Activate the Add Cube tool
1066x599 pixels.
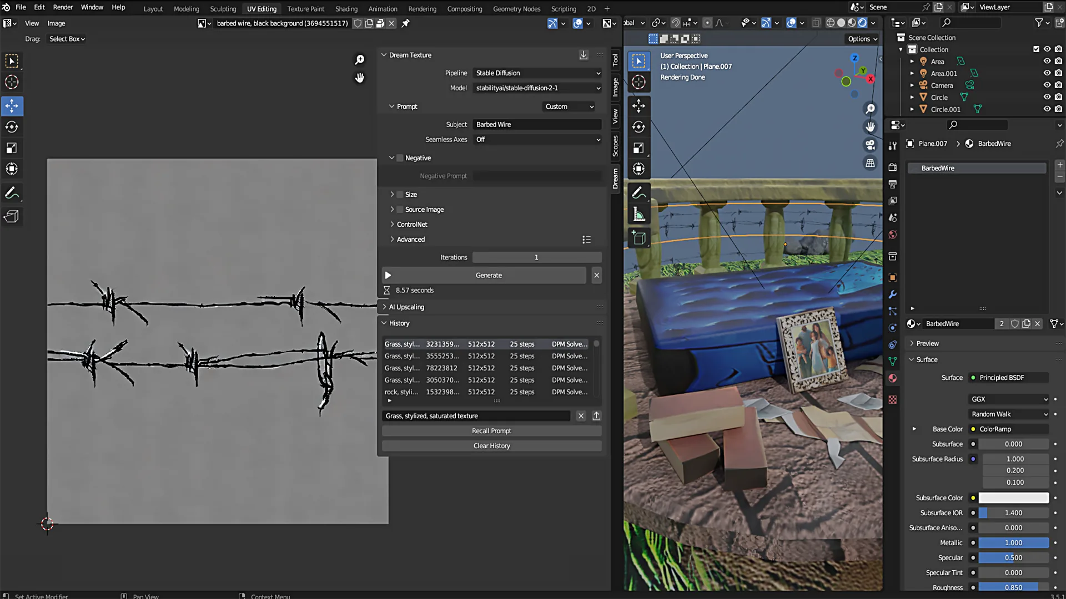639,237
